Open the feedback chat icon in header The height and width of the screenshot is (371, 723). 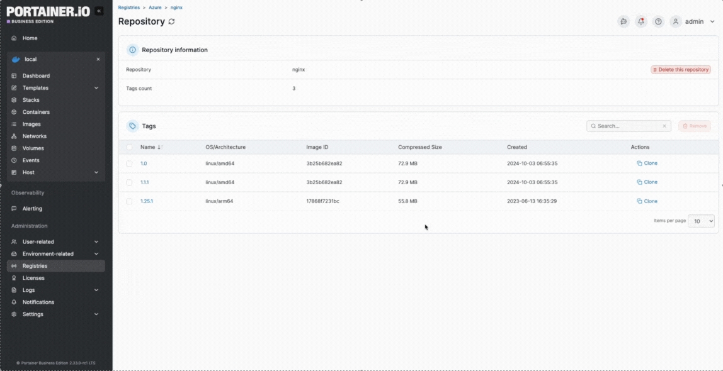click(623, 21)
